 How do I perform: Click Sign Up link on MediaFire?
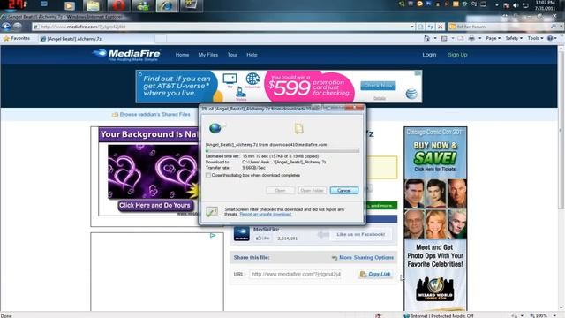(457, 55)
